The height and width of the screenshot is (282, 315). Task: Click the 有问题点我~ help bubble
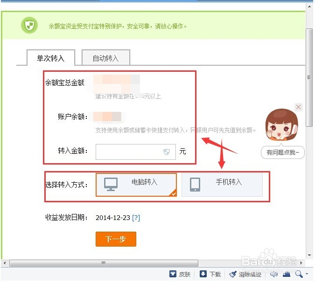[283, 152]
